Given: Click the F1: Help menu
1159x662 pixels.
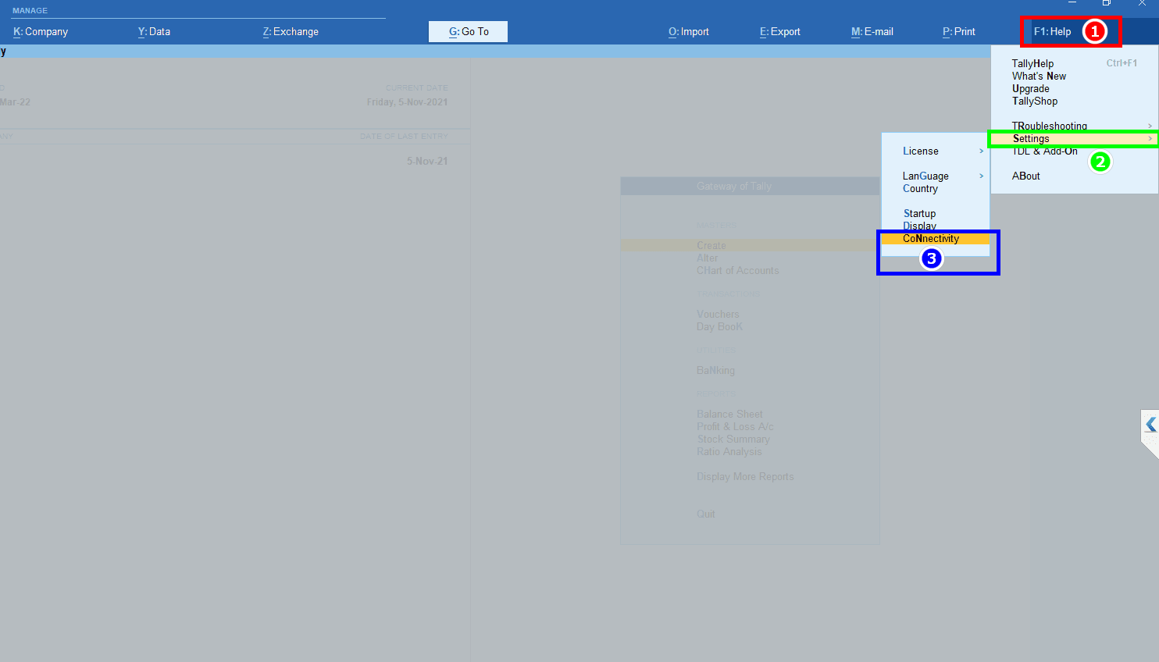Looking at the screenshot, I should (x=1052, y=32).
